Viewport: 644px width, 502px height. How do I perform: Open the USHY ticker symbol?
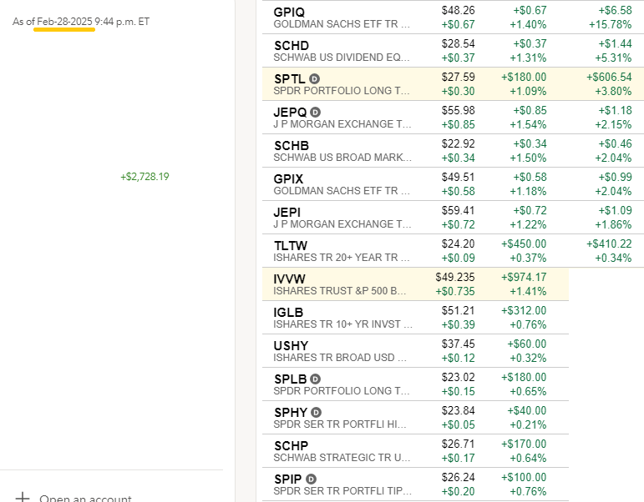click(291, 346)
